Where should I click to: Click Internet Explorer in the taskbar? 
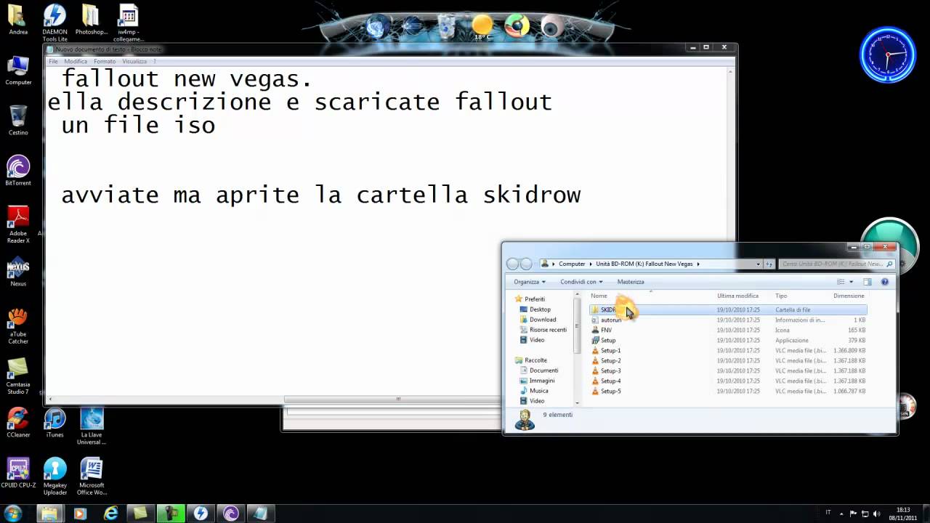110,514
